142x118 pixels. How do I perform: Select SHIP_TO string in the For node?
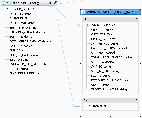coord(19,50)
